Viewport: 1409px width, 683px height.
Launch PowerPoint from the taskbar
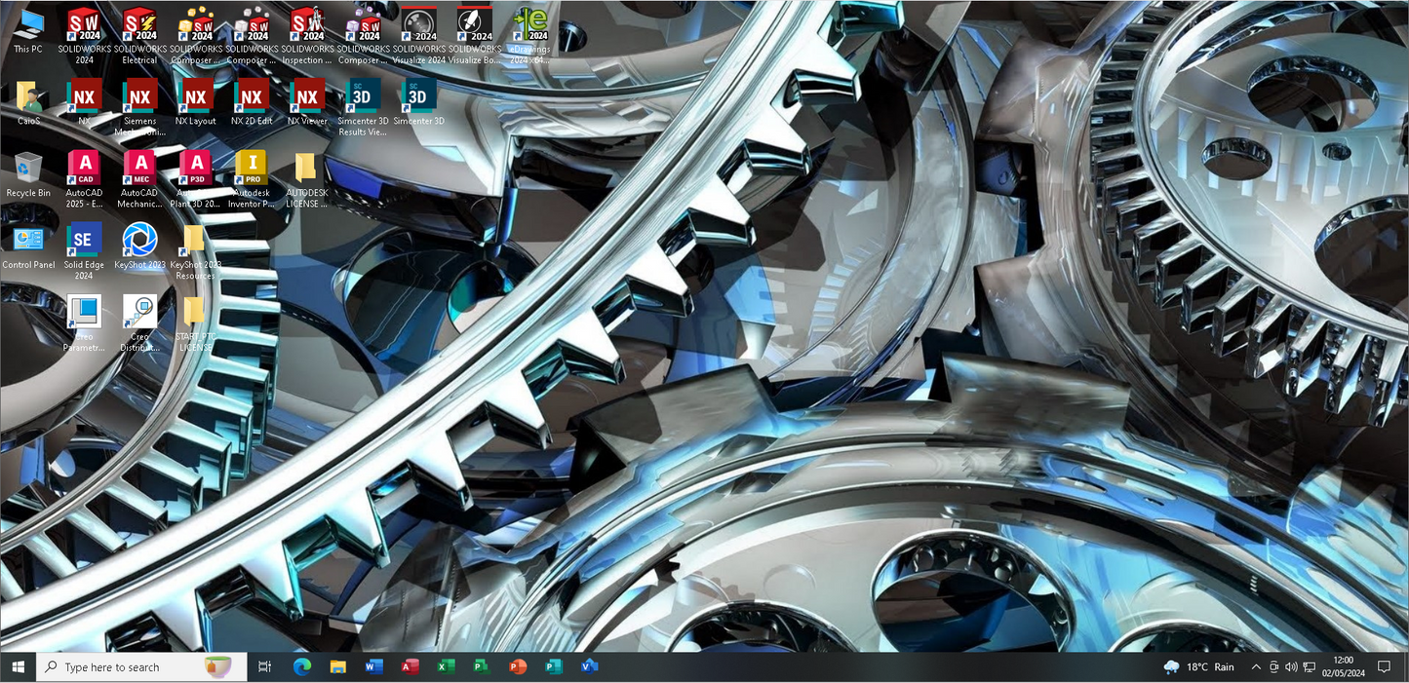[x=517, y=667]
